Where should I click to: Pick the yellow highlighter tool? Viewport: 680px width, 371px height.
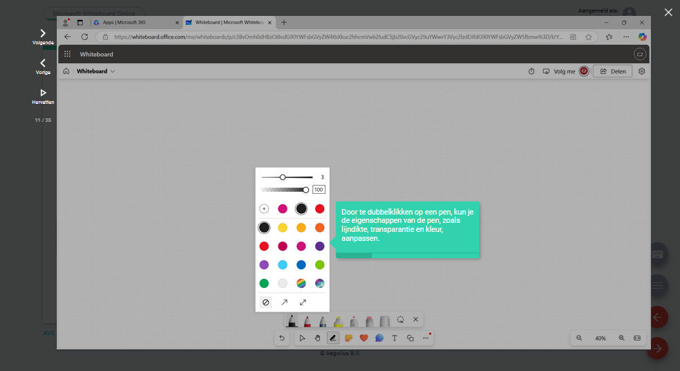point(339,321)
